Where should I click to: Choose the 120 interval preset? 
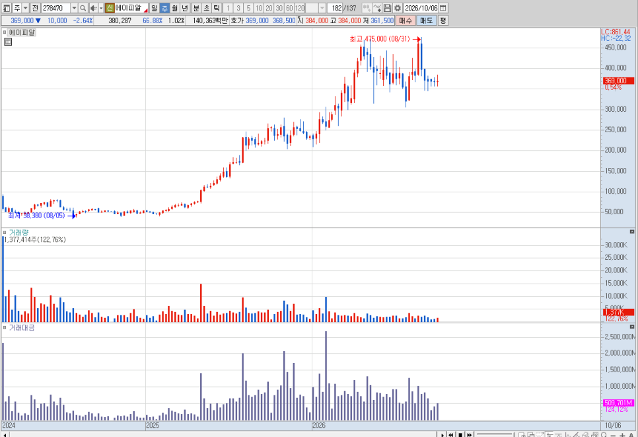300,8
